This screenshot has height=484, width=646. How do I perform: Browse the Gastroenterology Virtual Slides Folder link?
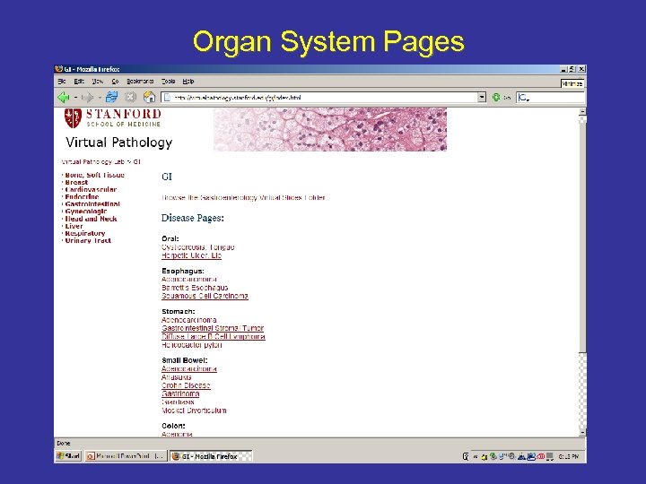click(x=243, y=198)
